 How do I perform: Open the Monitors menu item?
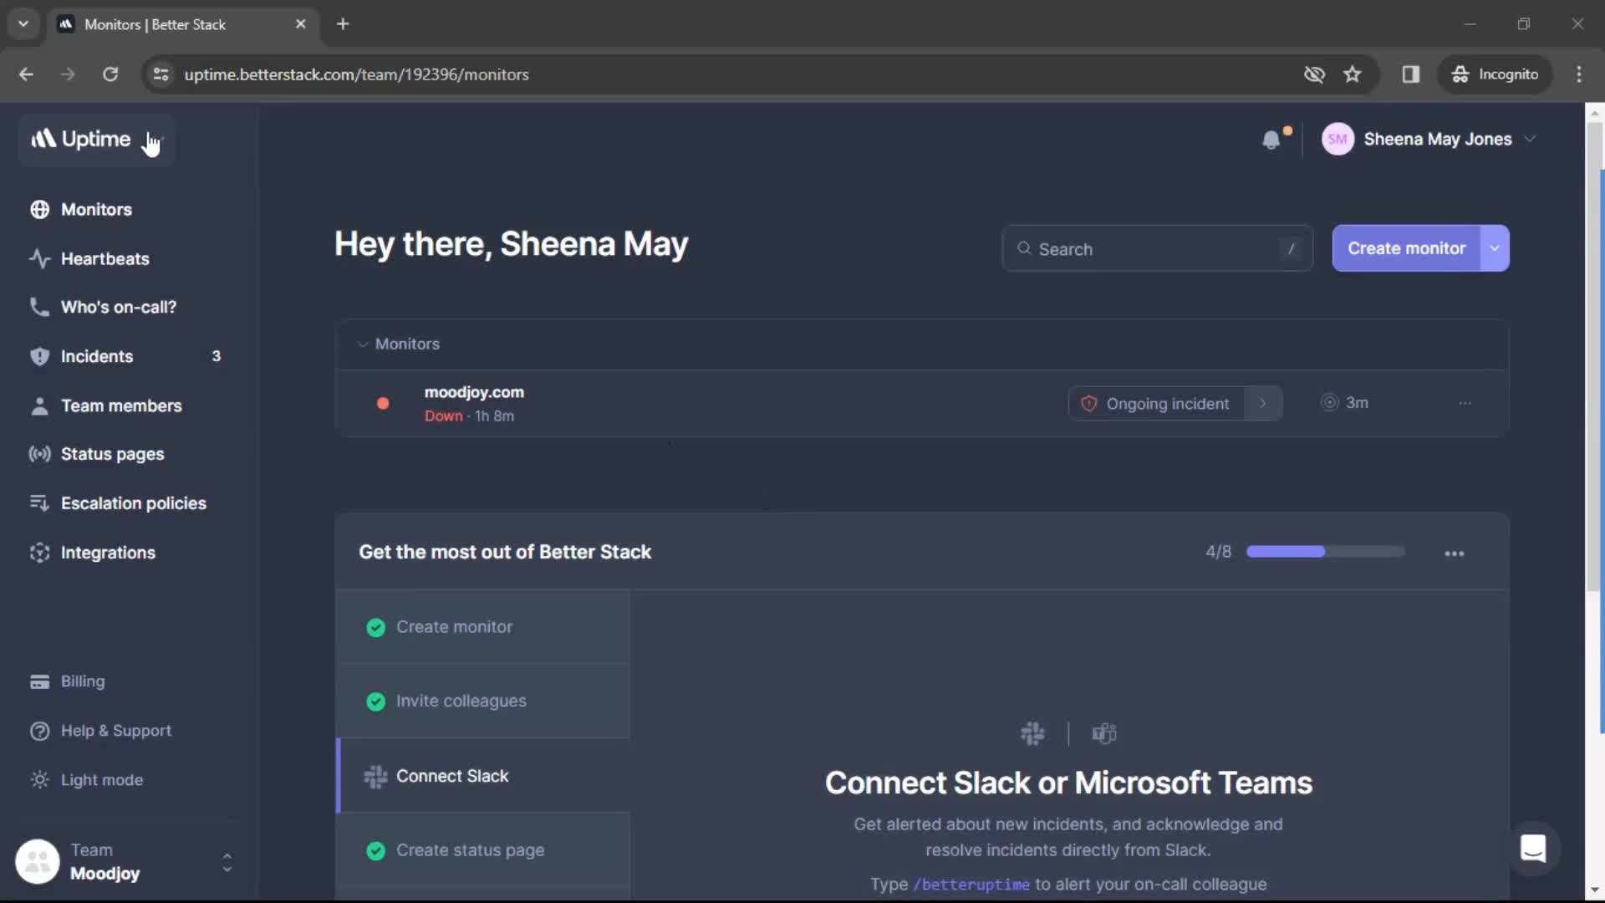click(x=96, y=208)
